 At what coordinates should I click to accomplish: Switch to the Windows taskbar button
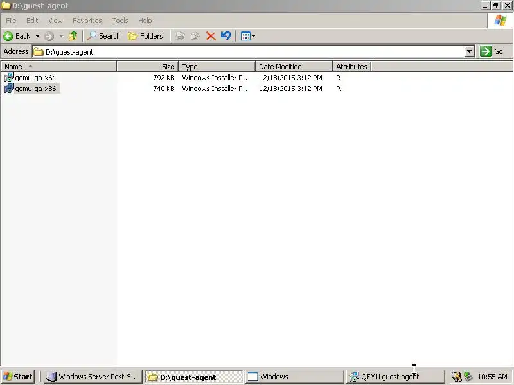click(294, 377)
